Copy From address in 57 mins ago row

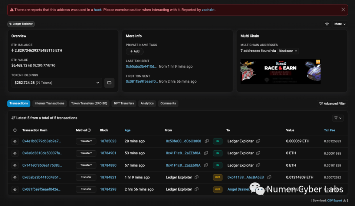(x=206, y=165)
